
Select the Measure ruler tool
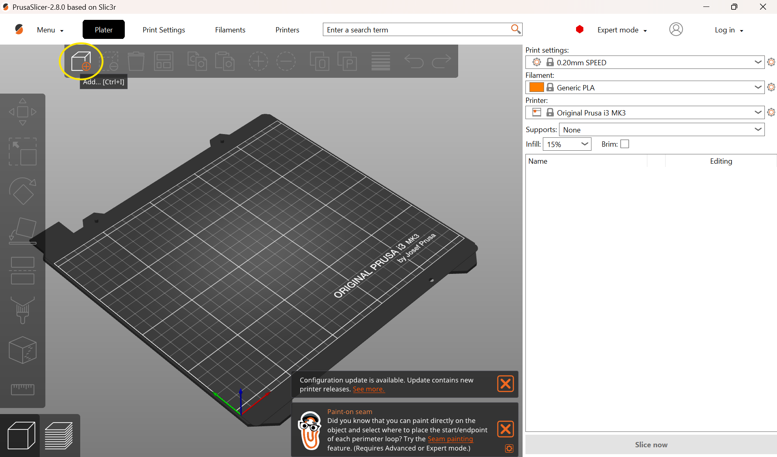(23, 389)
